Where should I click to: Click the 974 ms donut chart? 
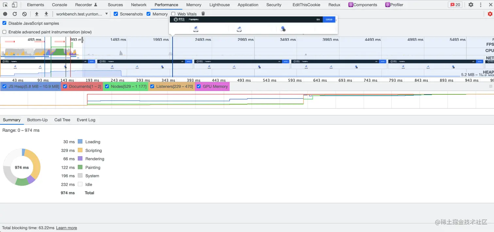[x=22, y=167]
